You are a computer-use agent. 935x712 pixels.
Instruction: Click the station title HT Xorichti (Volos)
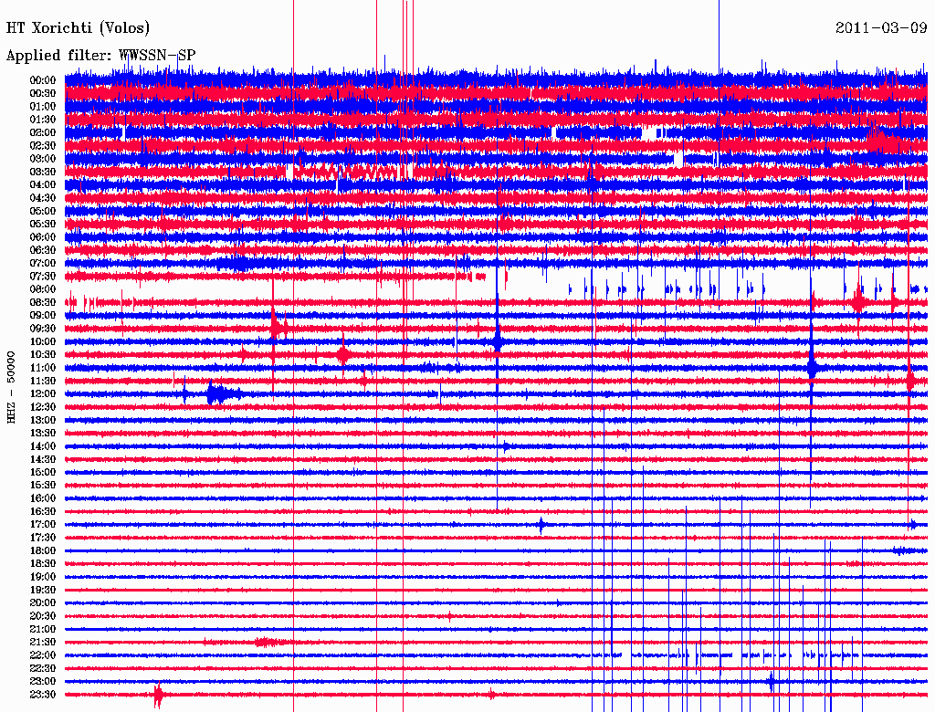(x=79, y=27)
